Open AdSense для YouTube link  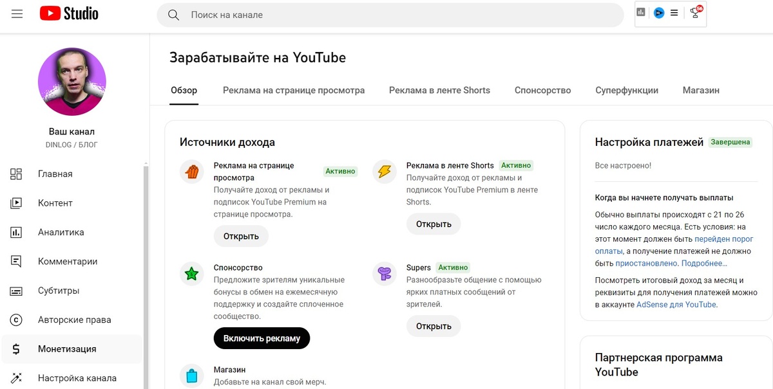[676, 304]
